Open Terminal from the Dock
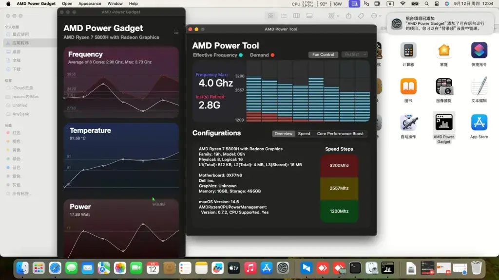The image size is (499, 280). (355, 268)
